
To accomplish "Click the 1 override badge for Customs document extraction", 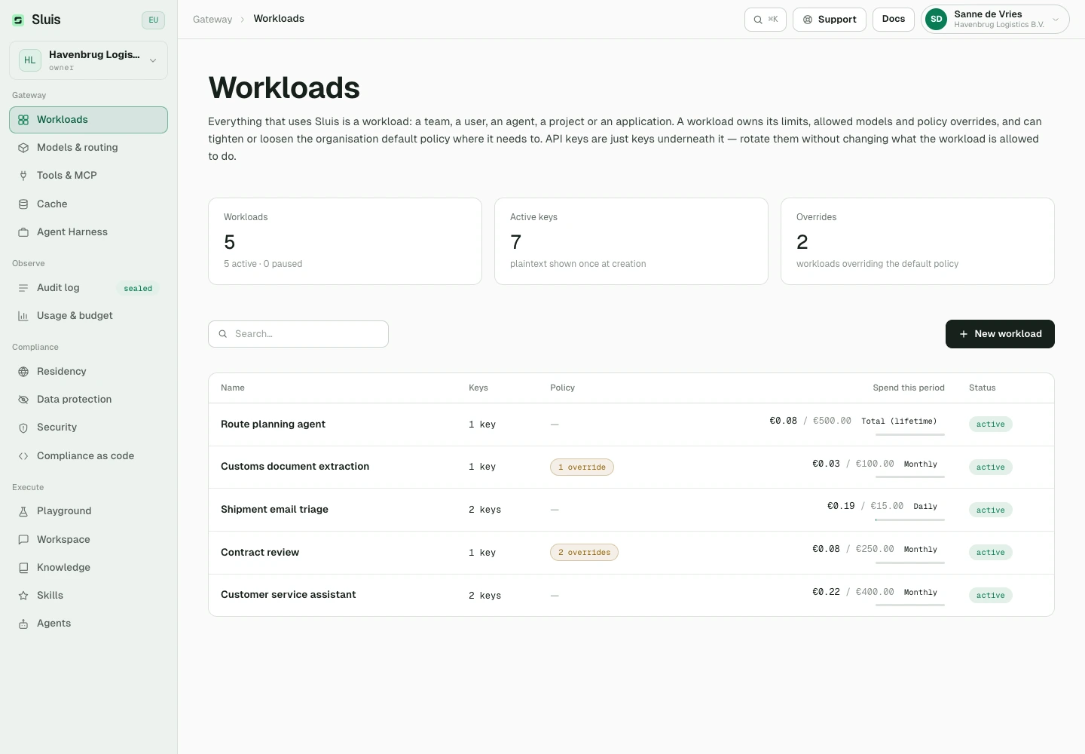I will click(582, 467).
